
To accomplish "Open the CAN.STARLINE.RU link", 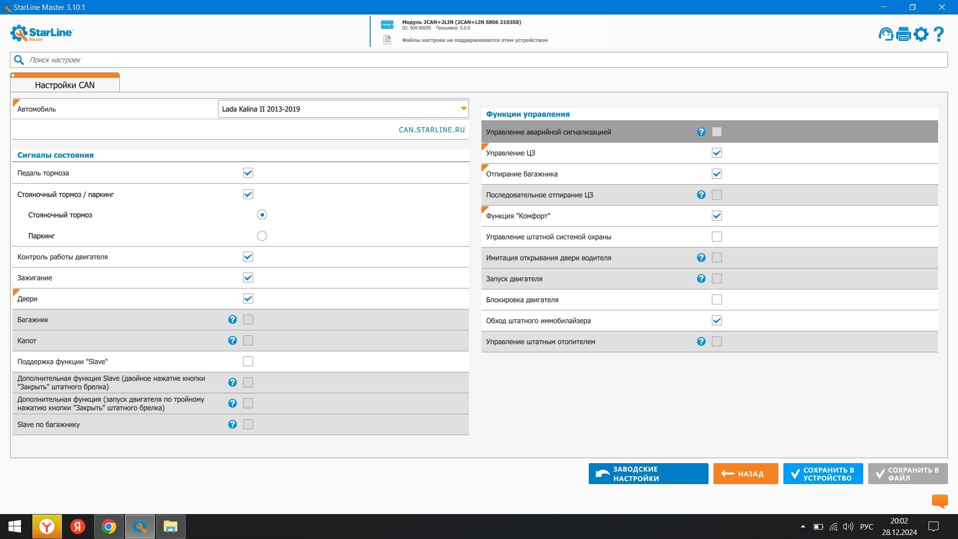I will click(x=432, y=130).
